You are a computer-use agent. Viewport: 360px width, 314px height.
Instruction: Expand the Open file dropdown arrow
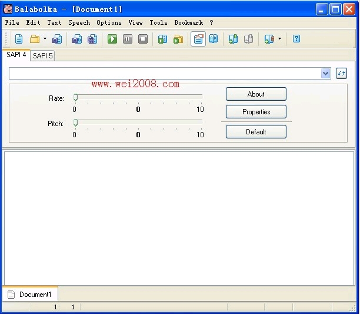(45, 39)
